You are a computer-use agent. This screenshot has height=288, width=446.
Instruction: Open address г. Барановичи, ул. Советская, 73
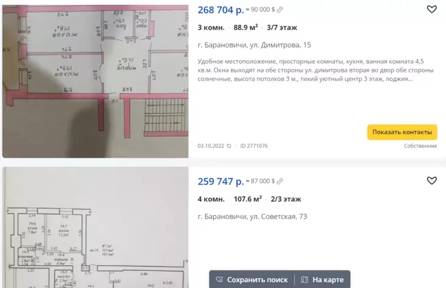pyautogui.click(x=252, y=216)
